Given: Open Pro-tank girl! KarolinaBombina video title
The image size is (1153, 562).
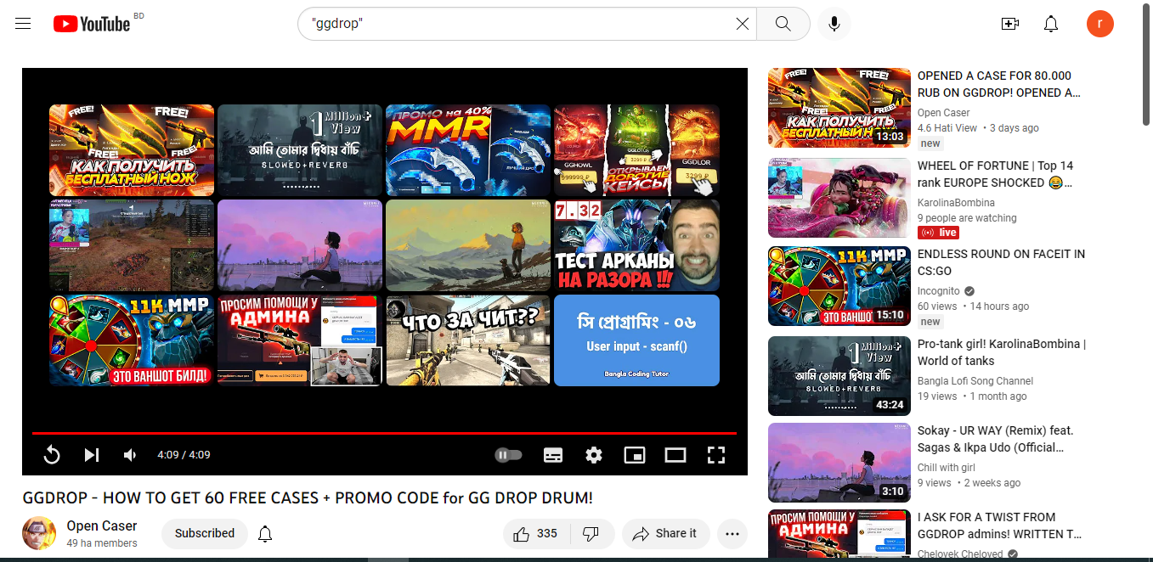Looking at the screenshot, I should point(1002,352).
